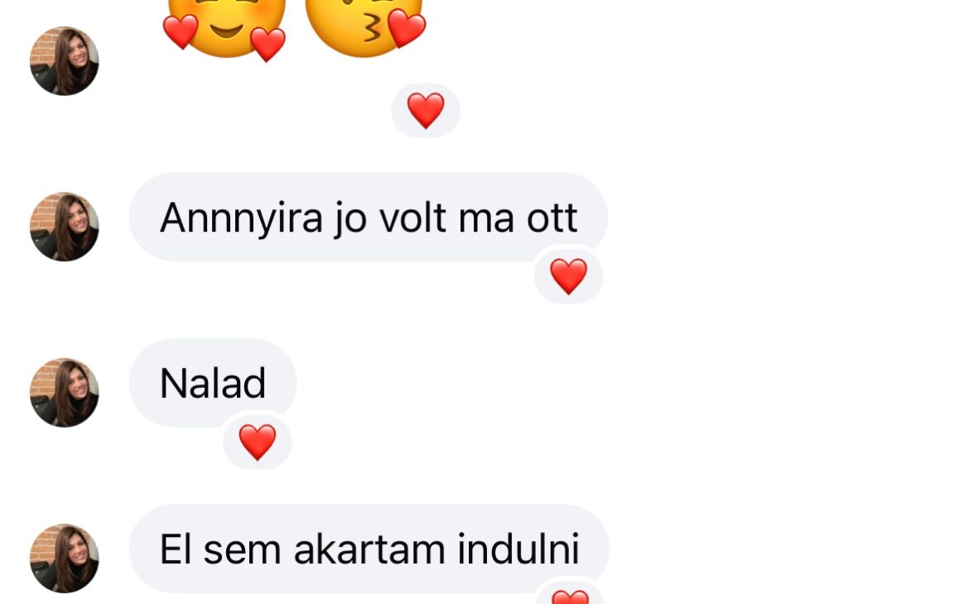The height and width of the screenshot is (604, 969).
Task: Click the word 'ott' ending the first message
Action: click(552, 218)
